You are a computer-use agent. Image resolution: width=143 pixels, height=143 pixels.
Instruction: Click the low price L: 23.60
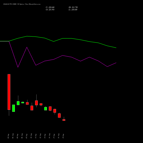pos(73,10)
